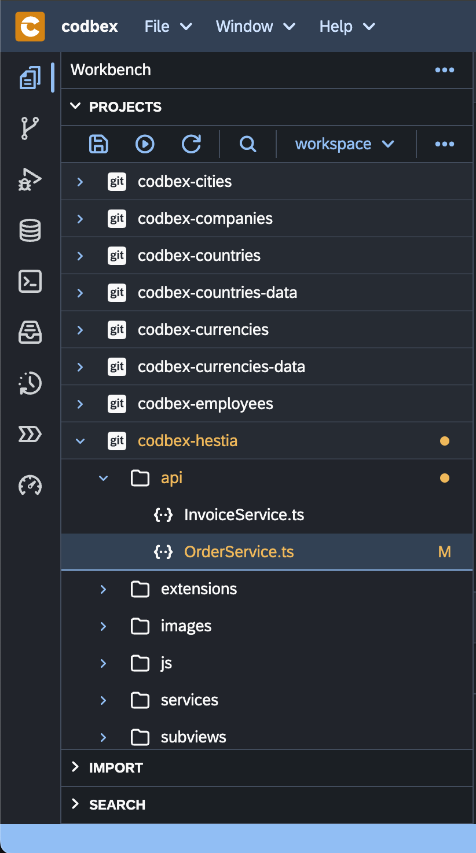Open the Git perspective icon in sidebar
476x853 pixels.
pos(30,128)
